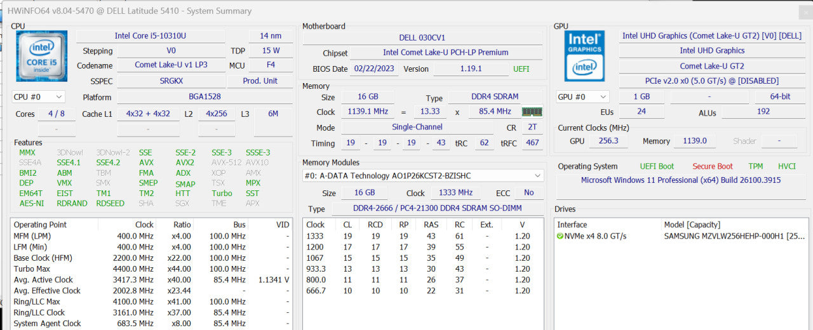Click the green memory module chip icon
The image size is (813, 330).
pyautogui.click(x=532, y=112)
